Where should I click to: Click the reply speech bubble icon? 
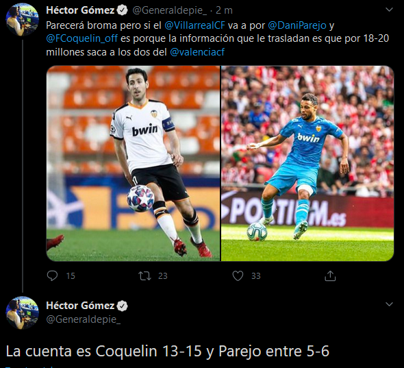(x=52, y=275)
